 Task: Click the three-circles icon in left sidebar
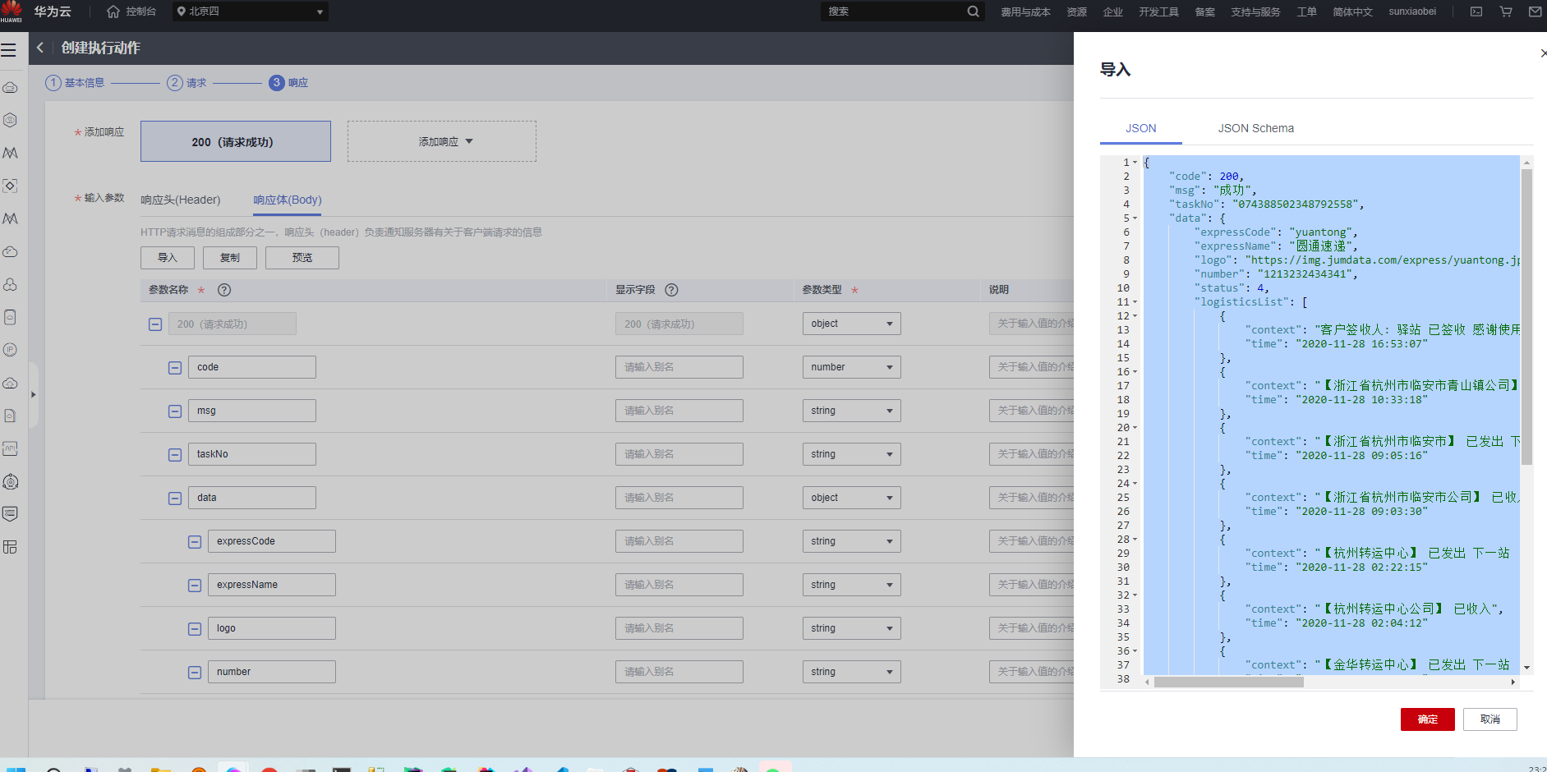coord(11,284)
